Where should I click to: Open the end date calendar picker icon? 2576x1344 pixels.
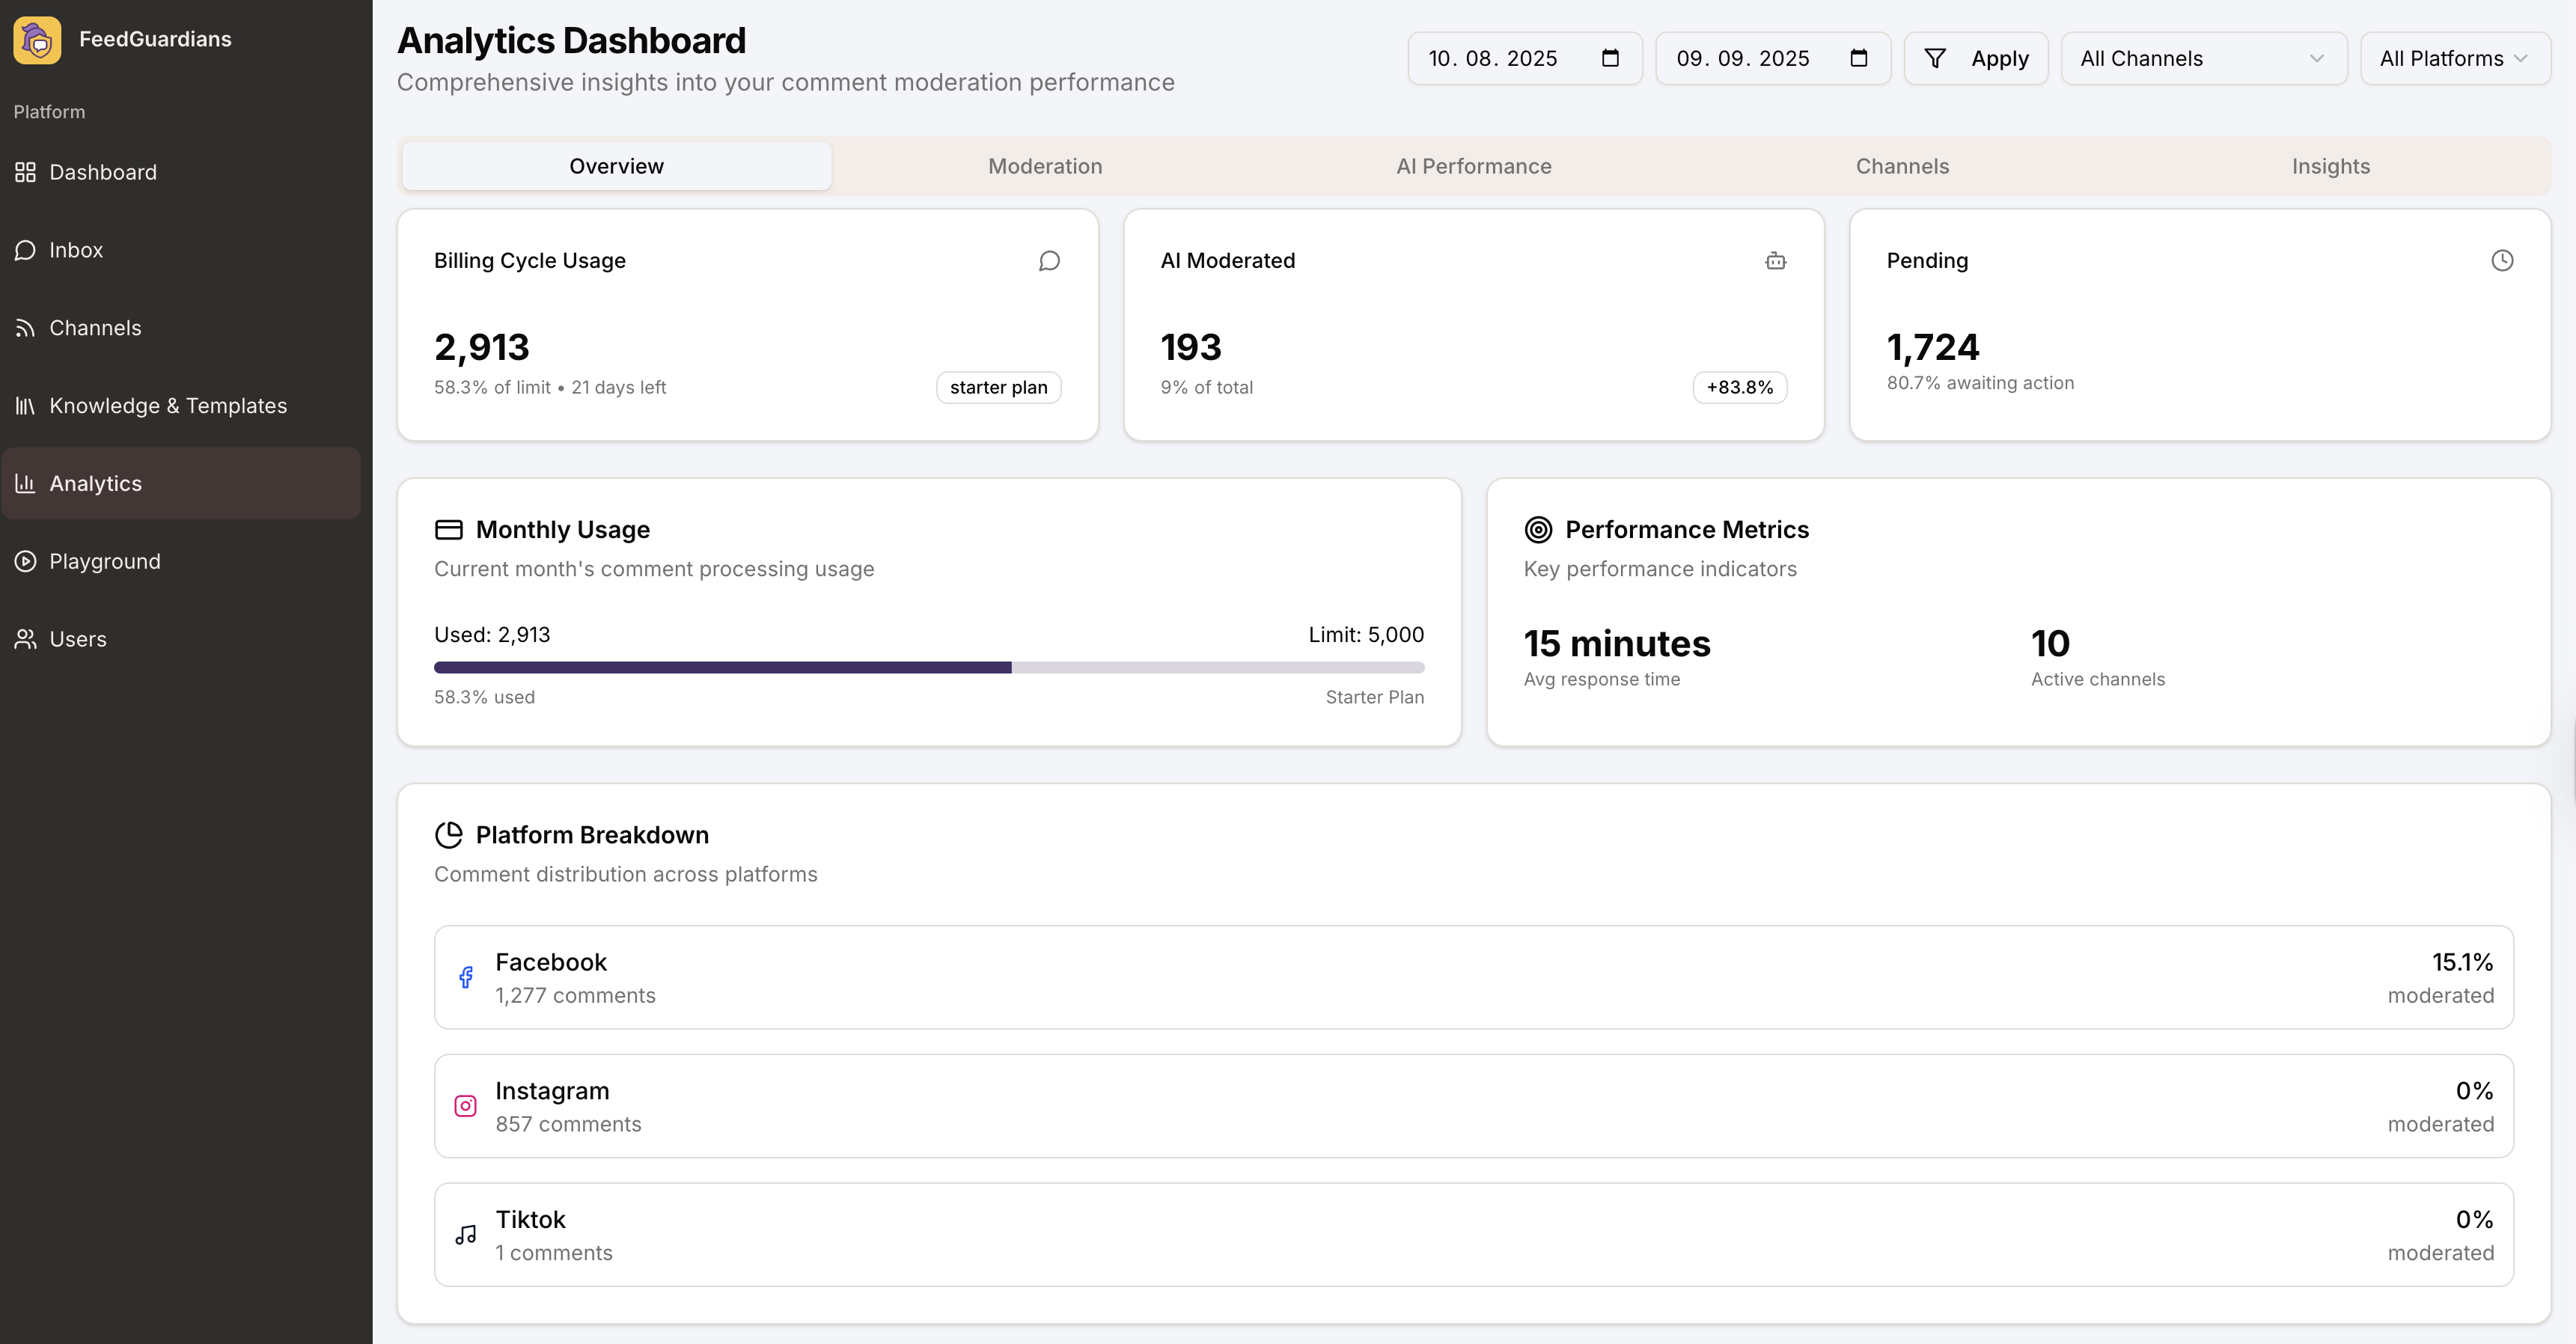[1858, 58]
